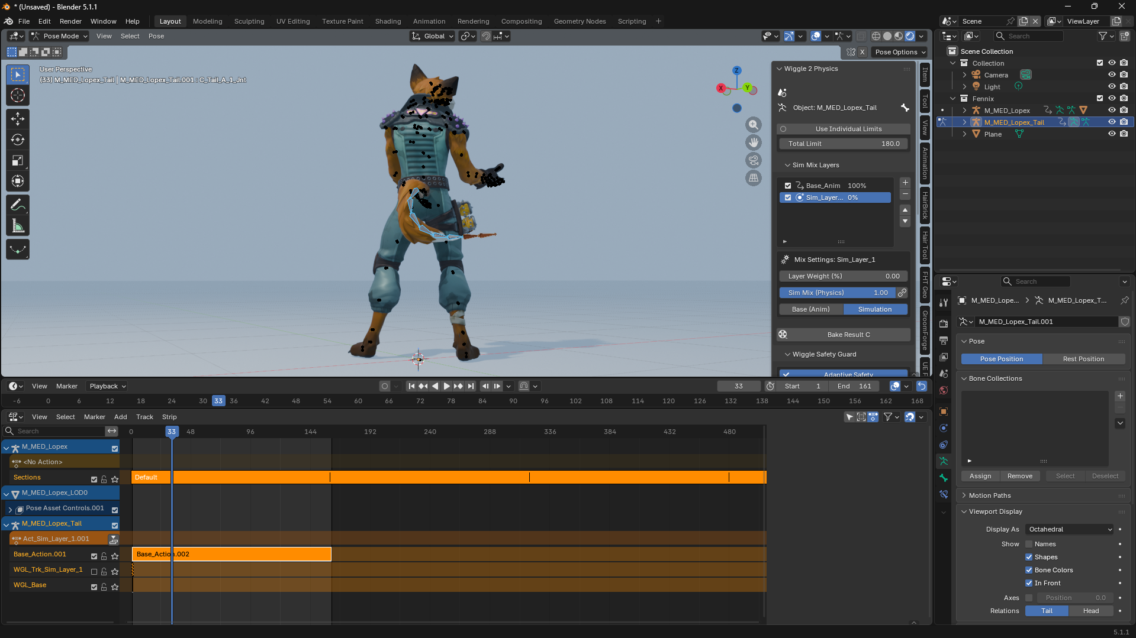This screenshot has width=1136, height=638.
Task: Open the Playback dropdown in timeline
Action: point(107,386)
